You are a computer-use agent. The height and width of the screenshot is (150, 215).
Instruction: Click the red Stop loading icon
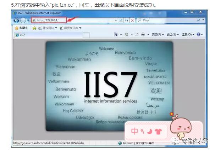coord(132,21)
